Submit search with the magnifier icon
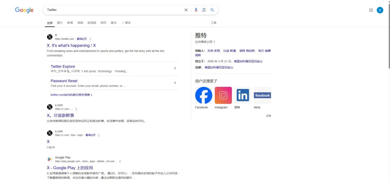Screen dimensions: 390x182 [212, 10]
